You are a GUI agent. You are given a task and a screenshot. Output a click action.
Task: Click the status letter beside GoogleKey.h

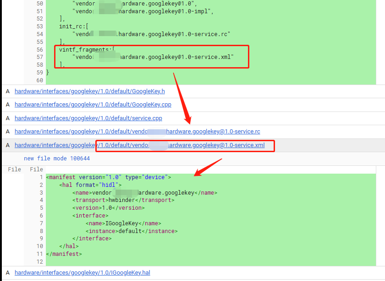tap(8, 91)
